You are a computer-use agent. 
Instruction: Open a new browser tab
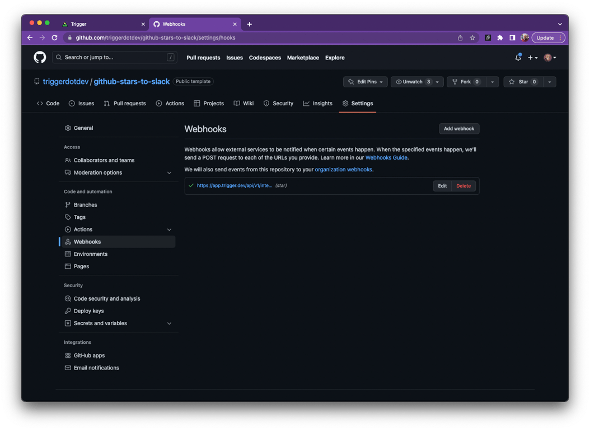point(250,24)
